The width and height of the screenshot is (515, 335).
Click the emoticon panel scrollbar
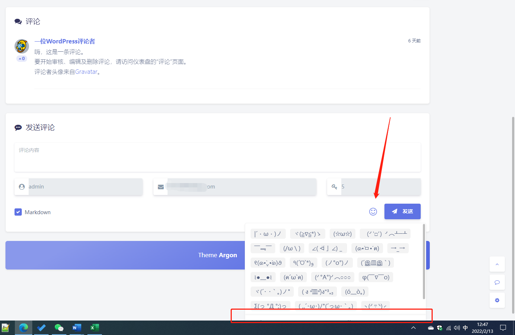coord(424,262)
